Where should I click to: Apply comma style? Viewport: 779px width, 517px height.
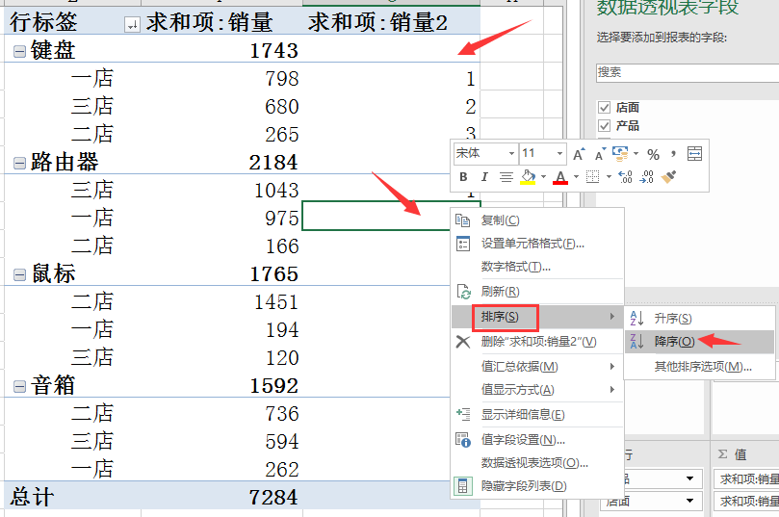[x=673, y=154]
